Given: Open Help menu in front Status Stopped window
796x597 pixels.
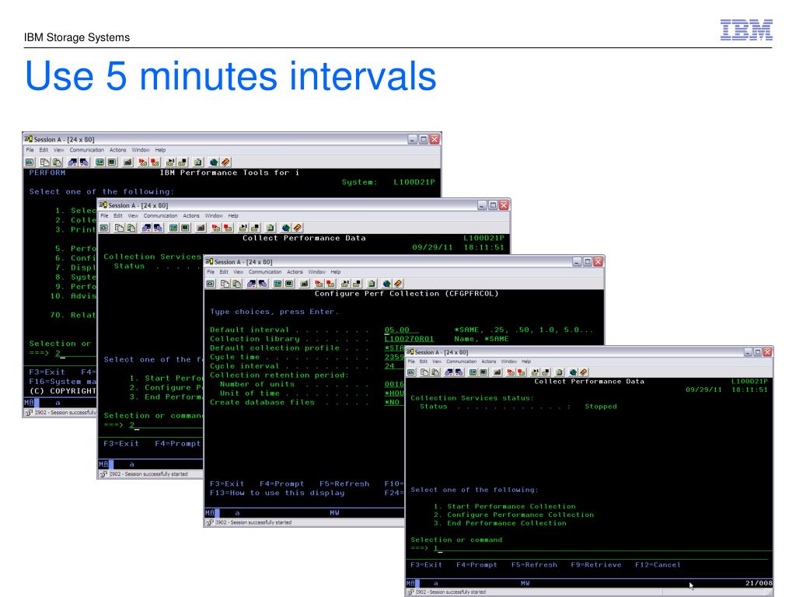Looking at the screenshot, I should 526,361.
